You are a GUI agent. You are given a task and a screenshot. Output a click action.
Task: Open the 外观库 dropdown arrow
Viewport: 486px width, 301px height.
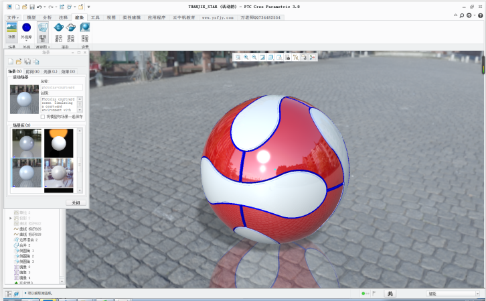click(26, 41)
